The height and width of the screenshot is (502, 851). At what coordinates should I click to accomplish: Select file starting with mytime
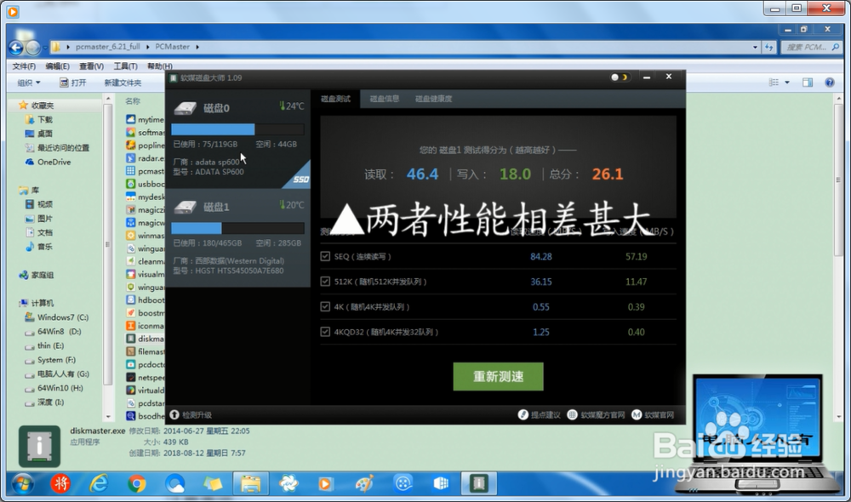[x=145, y=119]
